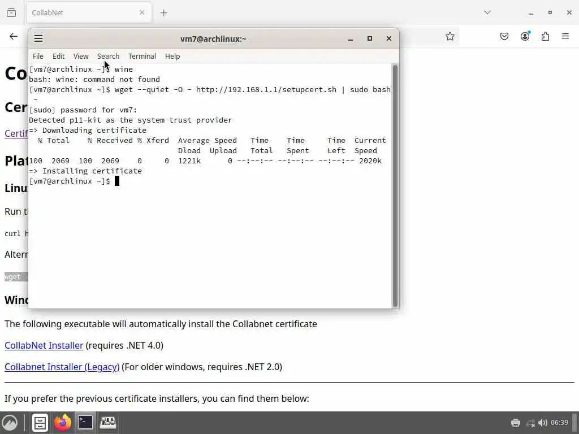This screenshot has width=579, height=434.
Task: Open the Firefox account icon
Action: (525, 36)
